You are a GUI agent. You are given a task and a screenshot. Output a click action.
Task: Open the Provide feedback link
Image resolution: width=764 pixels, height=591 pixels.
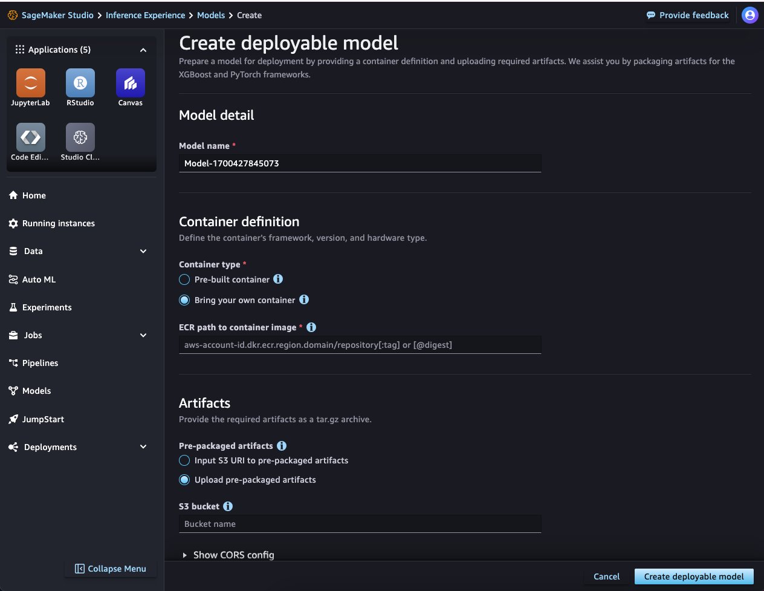(x=694, y=15)
